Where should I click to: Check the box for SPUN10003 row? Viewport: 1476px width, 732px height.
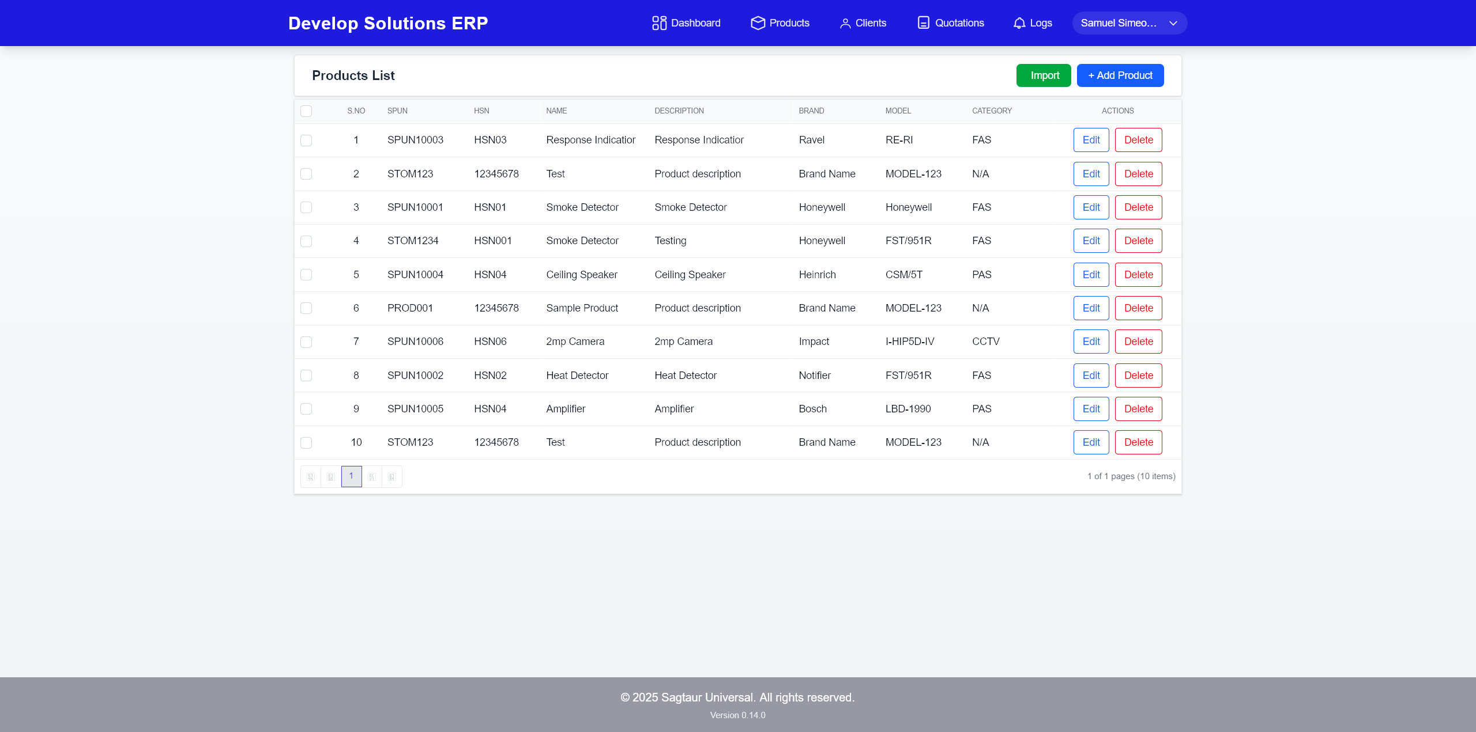tap(306, 141)
